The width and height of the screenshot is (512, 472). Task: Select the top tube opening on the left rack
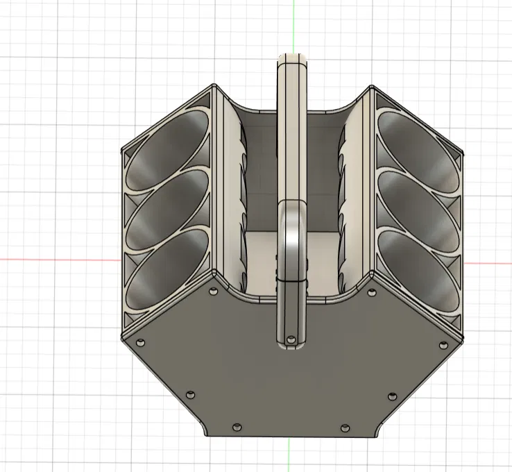167,151
